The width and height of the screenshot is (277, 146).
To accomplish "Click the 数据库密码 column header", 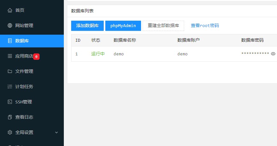I will pos(252,40).
